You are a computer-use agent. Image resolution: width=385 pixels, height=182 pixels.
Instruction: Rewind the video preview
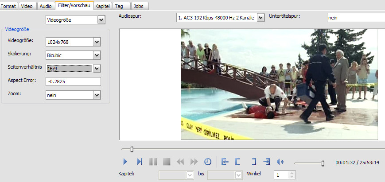coord(180,162)
